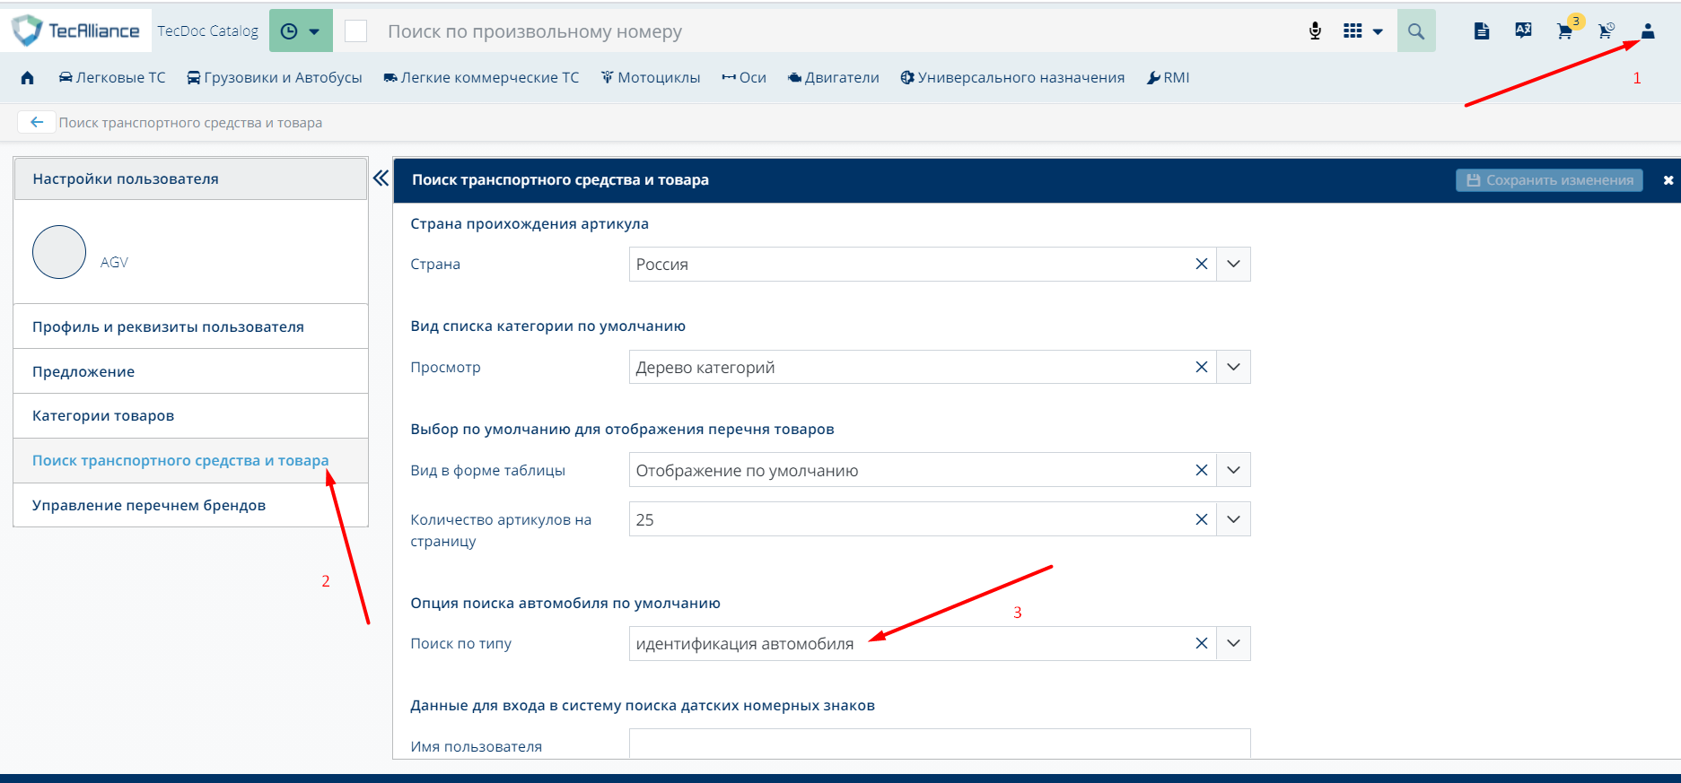
Task: Expand the Страна country dropdown
Action: pyautogui.click(x=1233, y=265)
